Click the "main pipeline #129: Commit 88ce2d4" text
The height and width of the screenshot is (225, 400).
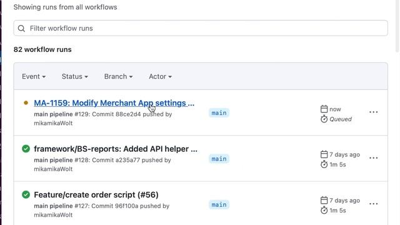point(87,114)
